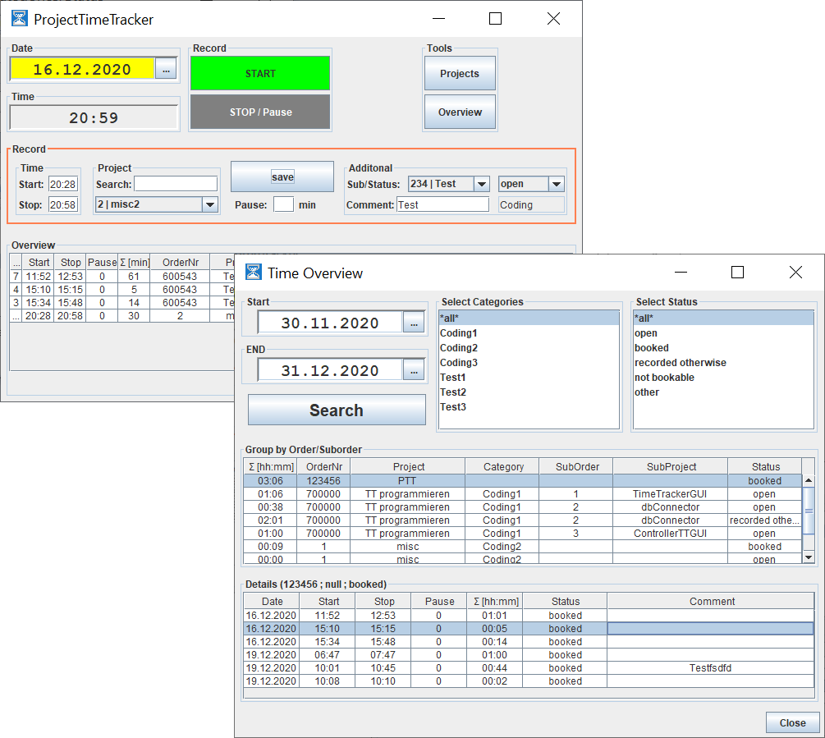825x738 pixels.
Task: Open the END date picker for 31.12.2020
Action: [x=414, y=371]
